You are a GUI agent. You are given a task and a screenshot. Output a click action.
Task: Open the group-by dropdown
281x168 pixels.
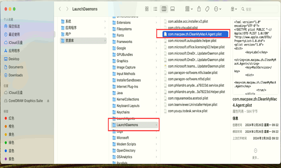tap(189, 9)
